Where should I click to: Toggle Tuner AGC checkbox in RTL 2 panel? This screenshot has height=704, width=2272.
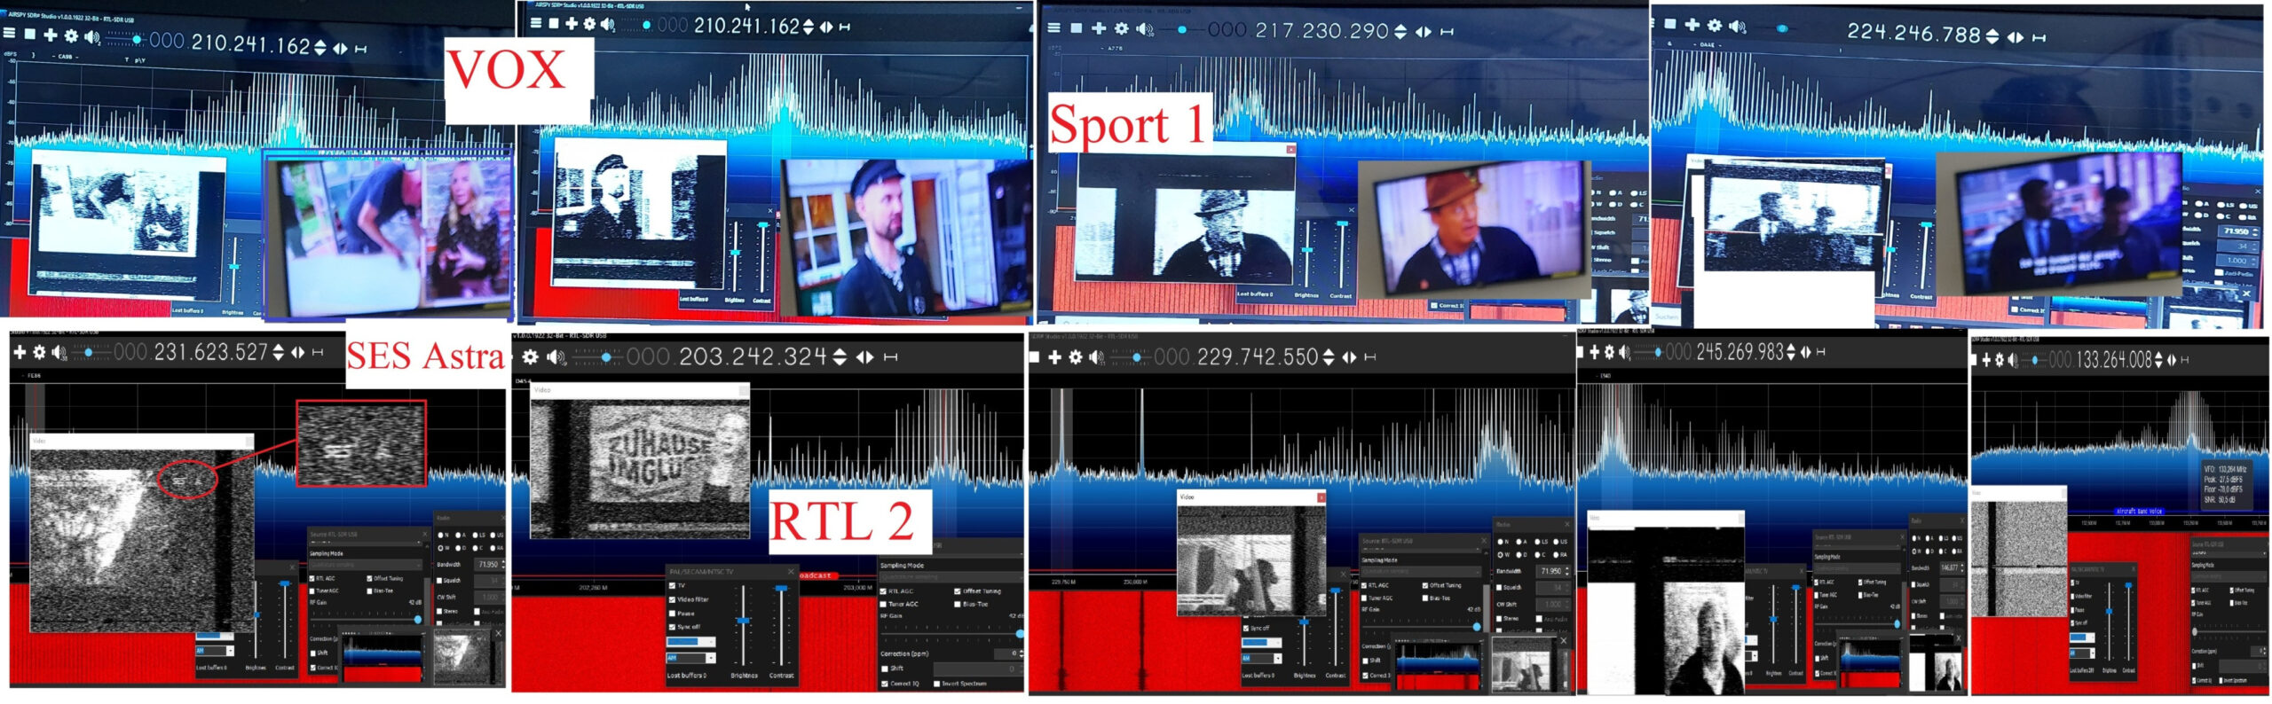pos(884,604)
